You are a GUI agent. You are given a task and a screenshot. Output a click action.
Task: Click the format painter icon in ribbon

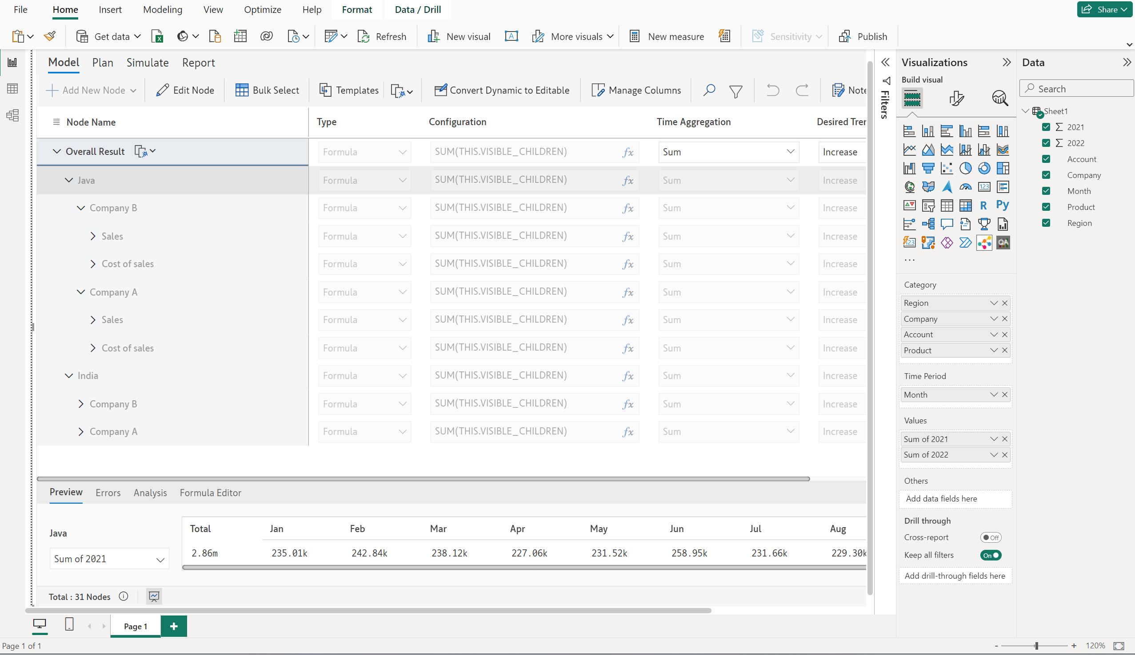click(x=50, y=36)
